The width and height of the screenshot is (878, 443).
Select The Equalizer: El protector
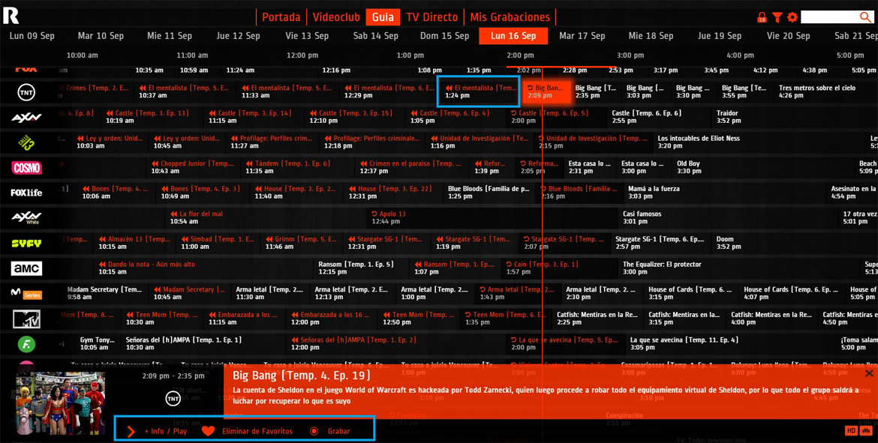pyautogui.click(x=662, y=268)
